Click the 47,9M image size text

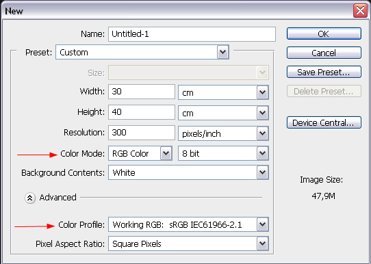pyautogui.click(x=324, y=196)
